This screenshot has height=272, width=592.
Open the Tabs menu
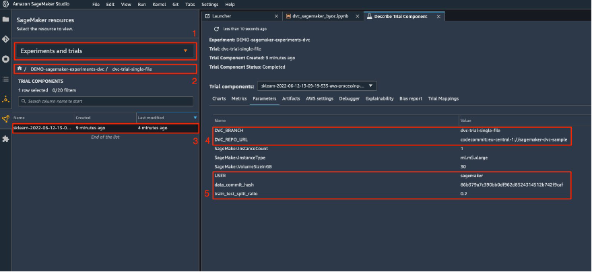(x=191, y=5)
